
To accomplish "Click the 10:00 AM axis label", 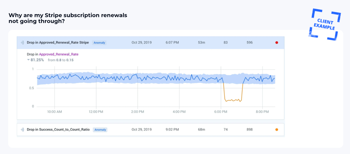I will (x=55, y=112).
